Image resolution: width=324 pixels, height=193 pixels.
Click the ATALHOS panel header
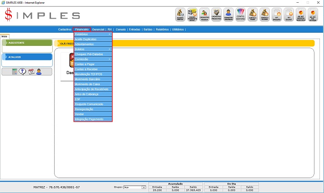tap(26, 57)
